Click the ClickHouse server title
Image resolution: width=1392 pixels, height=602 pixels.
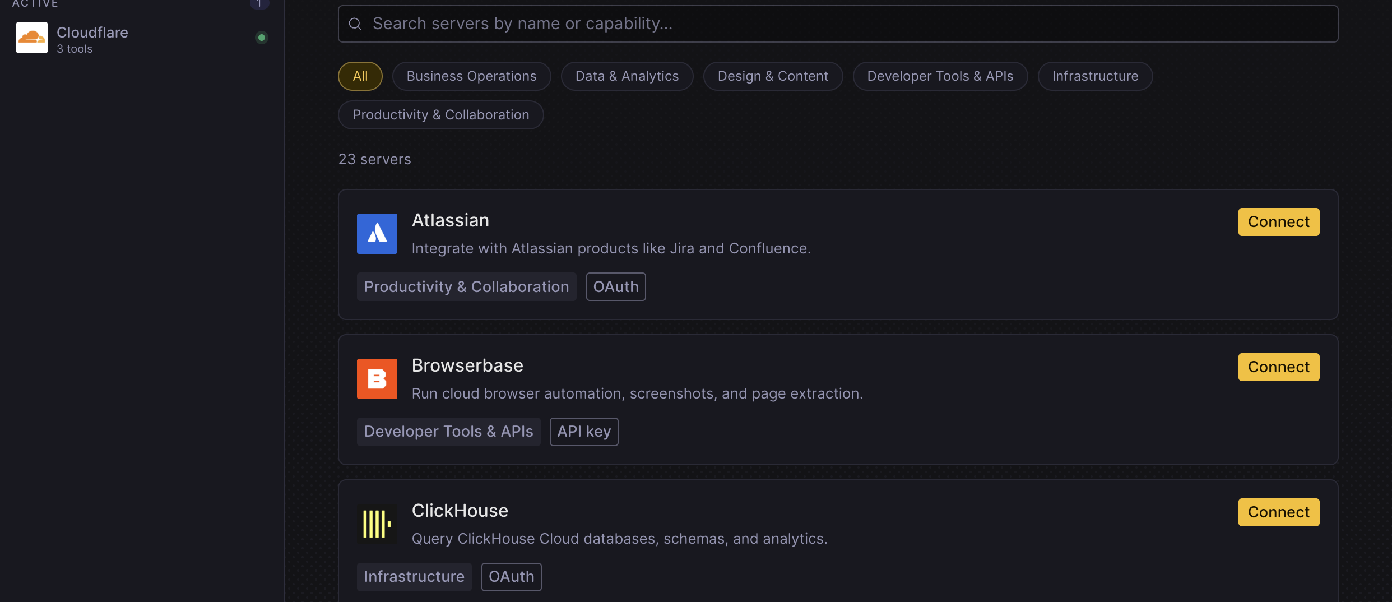click(x=460, y=511)
